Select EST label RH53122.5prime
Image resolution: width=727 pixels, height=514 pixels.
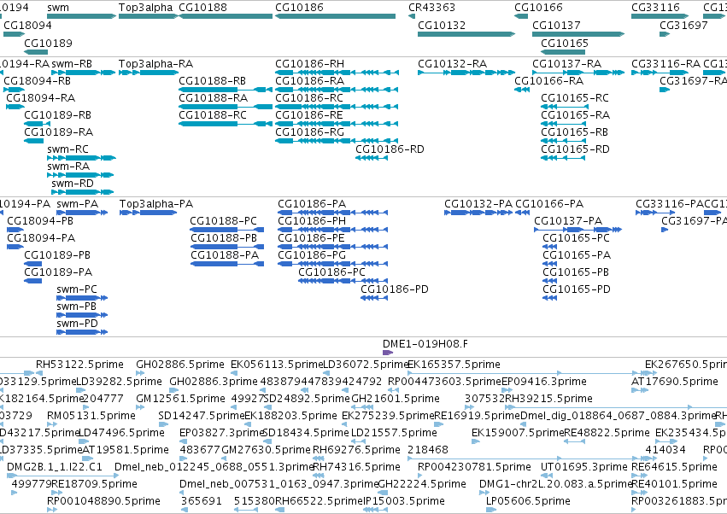[79, 365]
